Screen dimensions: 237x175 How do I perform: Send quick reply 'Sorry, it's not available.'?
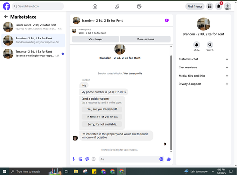pyautogui.click(x=102, y=124)
